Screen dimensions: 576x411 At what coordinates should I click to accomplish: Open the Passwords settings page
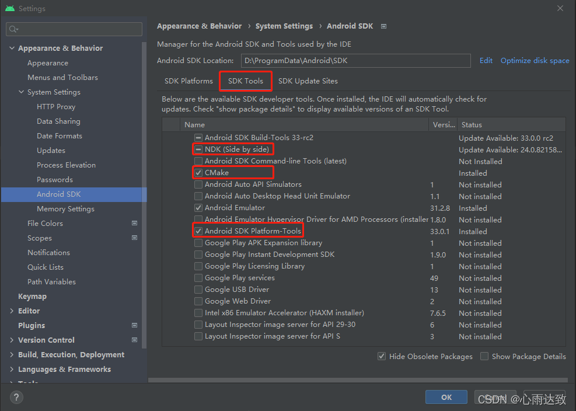coord(55,180)
